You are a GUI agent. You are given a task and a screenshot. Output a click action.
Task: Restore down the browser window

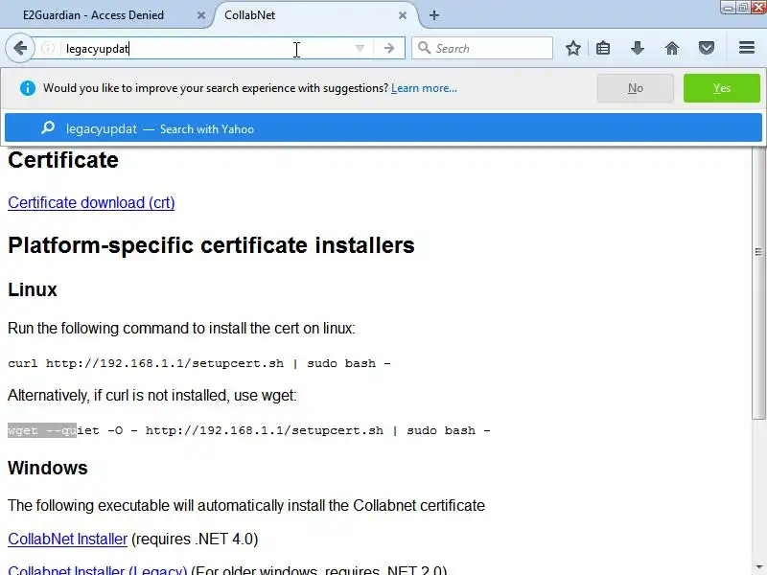(742, 8)
